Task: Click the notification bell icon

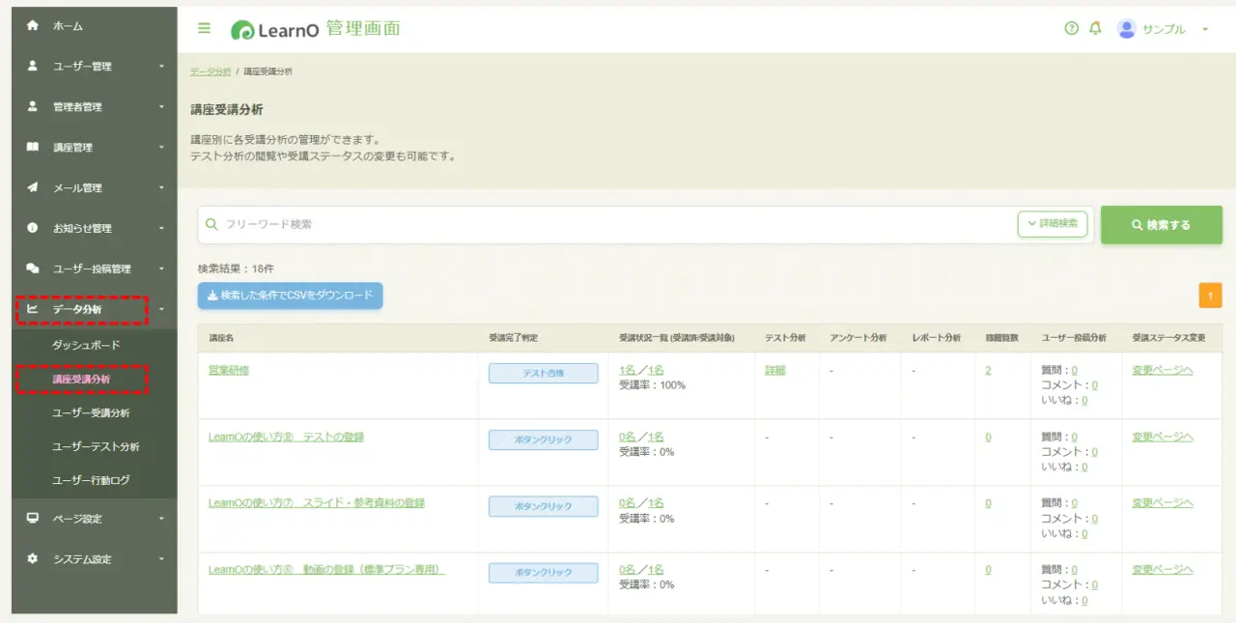Action: point(1094,28)
